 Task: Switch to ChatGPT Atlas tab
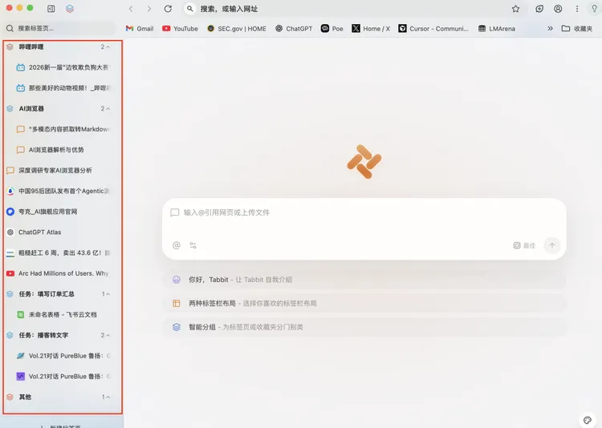pyautogui.click(x=40, y=232)
